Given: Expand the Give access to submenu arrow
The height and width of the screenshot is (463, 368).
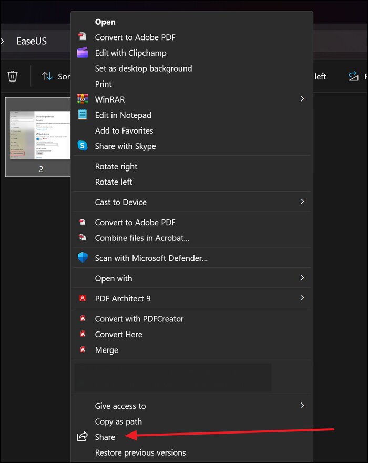Looking at the screenshot, I should click(x=302, y=405).
